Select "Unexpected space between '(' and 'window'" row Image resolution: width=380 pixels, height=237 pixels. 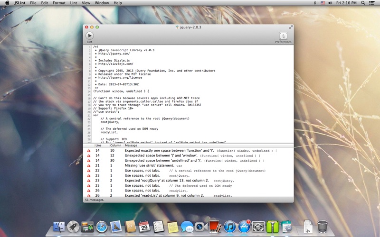click(188, 155)
